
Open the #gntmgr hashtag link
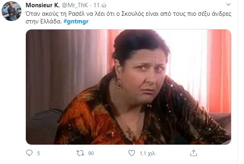tap(76, 21)
